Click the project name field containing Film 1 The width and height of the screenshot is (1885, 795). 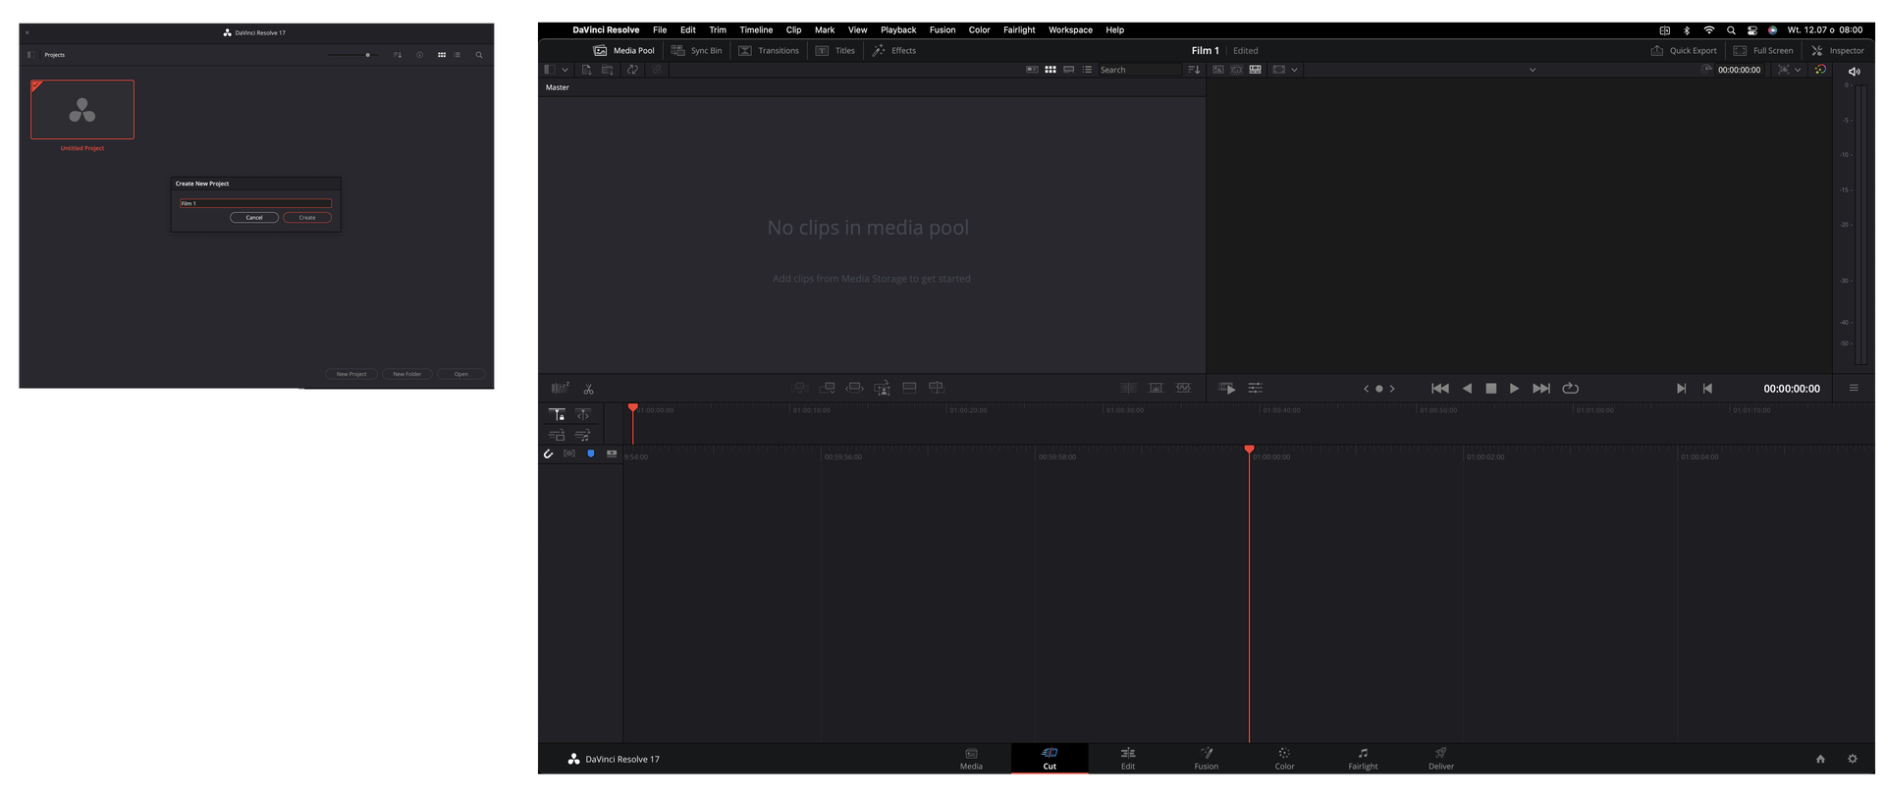coord(255,203)
